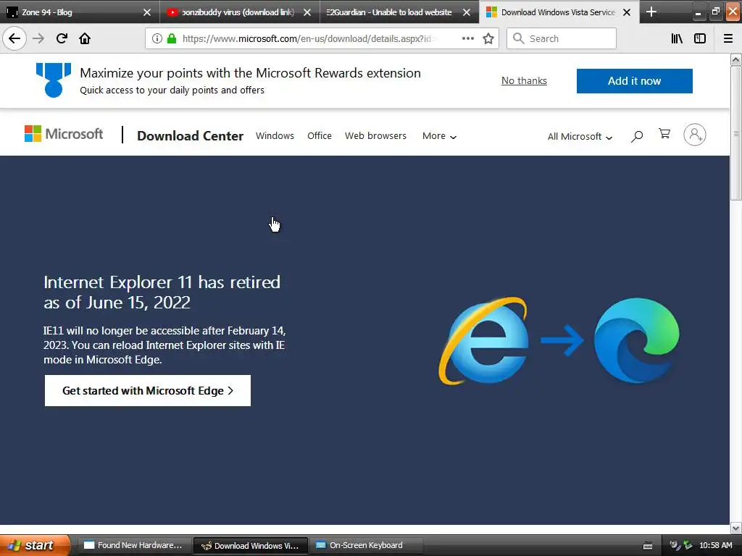Close the Download Windows Vista Service tab
Viewport: 742px width, 556px height.
coord(627,12)
